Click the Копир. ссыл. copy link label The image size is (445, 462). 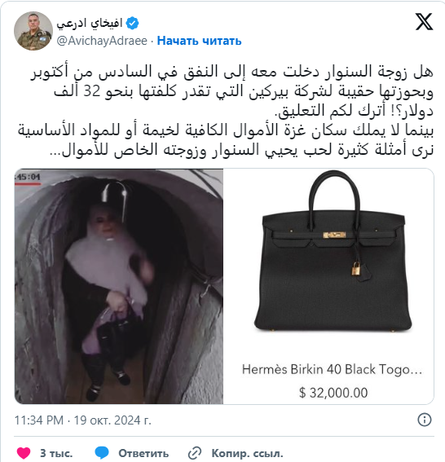point(247,453)
